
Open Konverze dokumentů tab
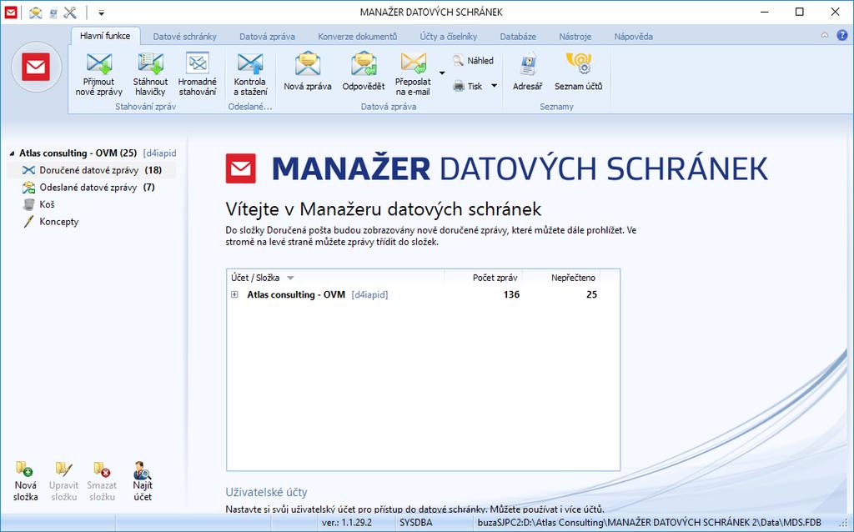pyautogui.click(x=357, y=37)
